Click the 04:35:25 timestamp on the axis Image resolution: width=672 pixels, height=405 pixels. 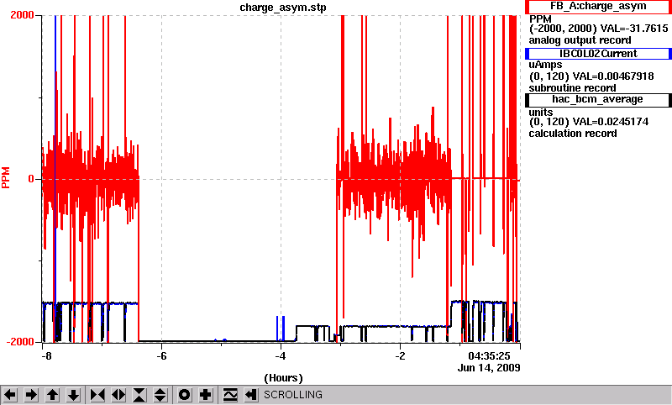489,355
